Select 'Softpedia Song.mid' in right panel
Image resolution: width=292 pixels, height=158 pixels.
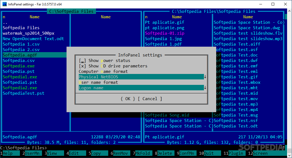(x=167, y=115)
